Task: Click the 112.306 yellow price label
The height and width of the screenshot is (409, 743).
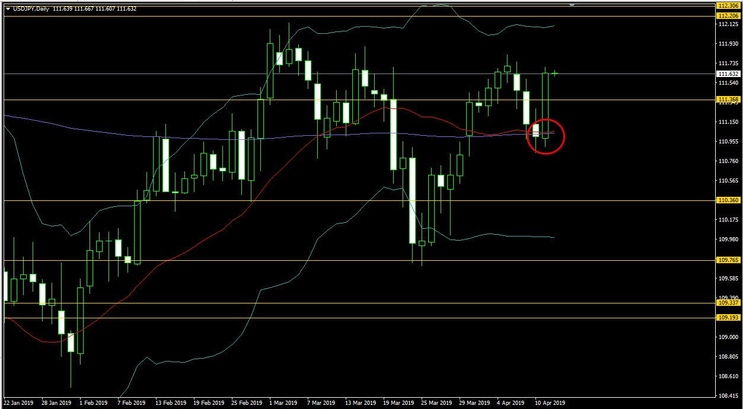Action: point(728,5)
